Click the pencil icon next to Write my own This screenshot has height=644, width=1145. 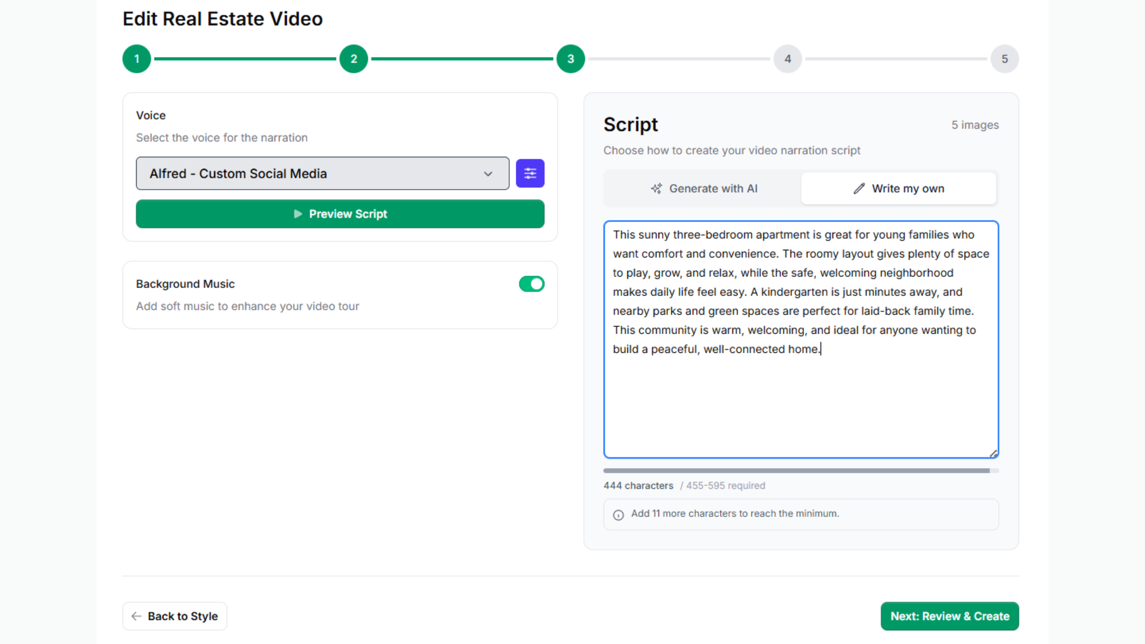pyautogui.click(x=859, y=188)
